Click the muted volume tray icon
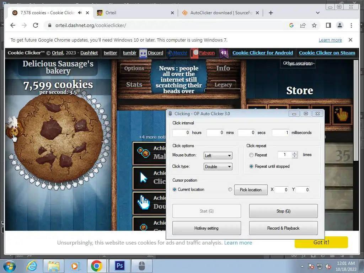 [328, 266]
